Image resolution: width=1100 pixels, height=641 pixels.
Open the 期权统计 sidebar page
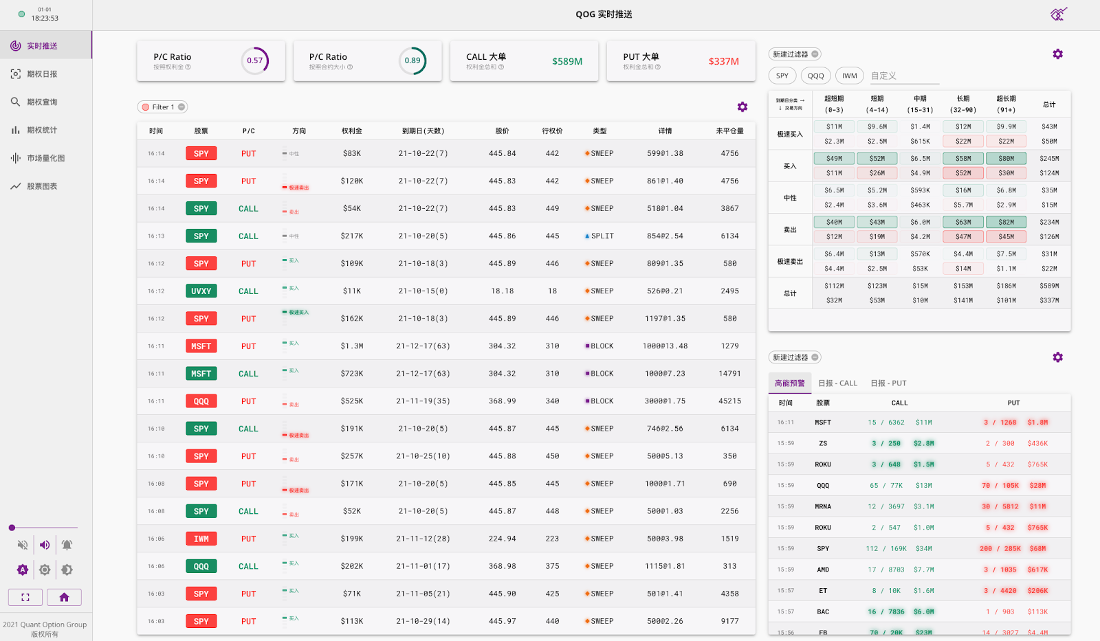pos(45,130)
